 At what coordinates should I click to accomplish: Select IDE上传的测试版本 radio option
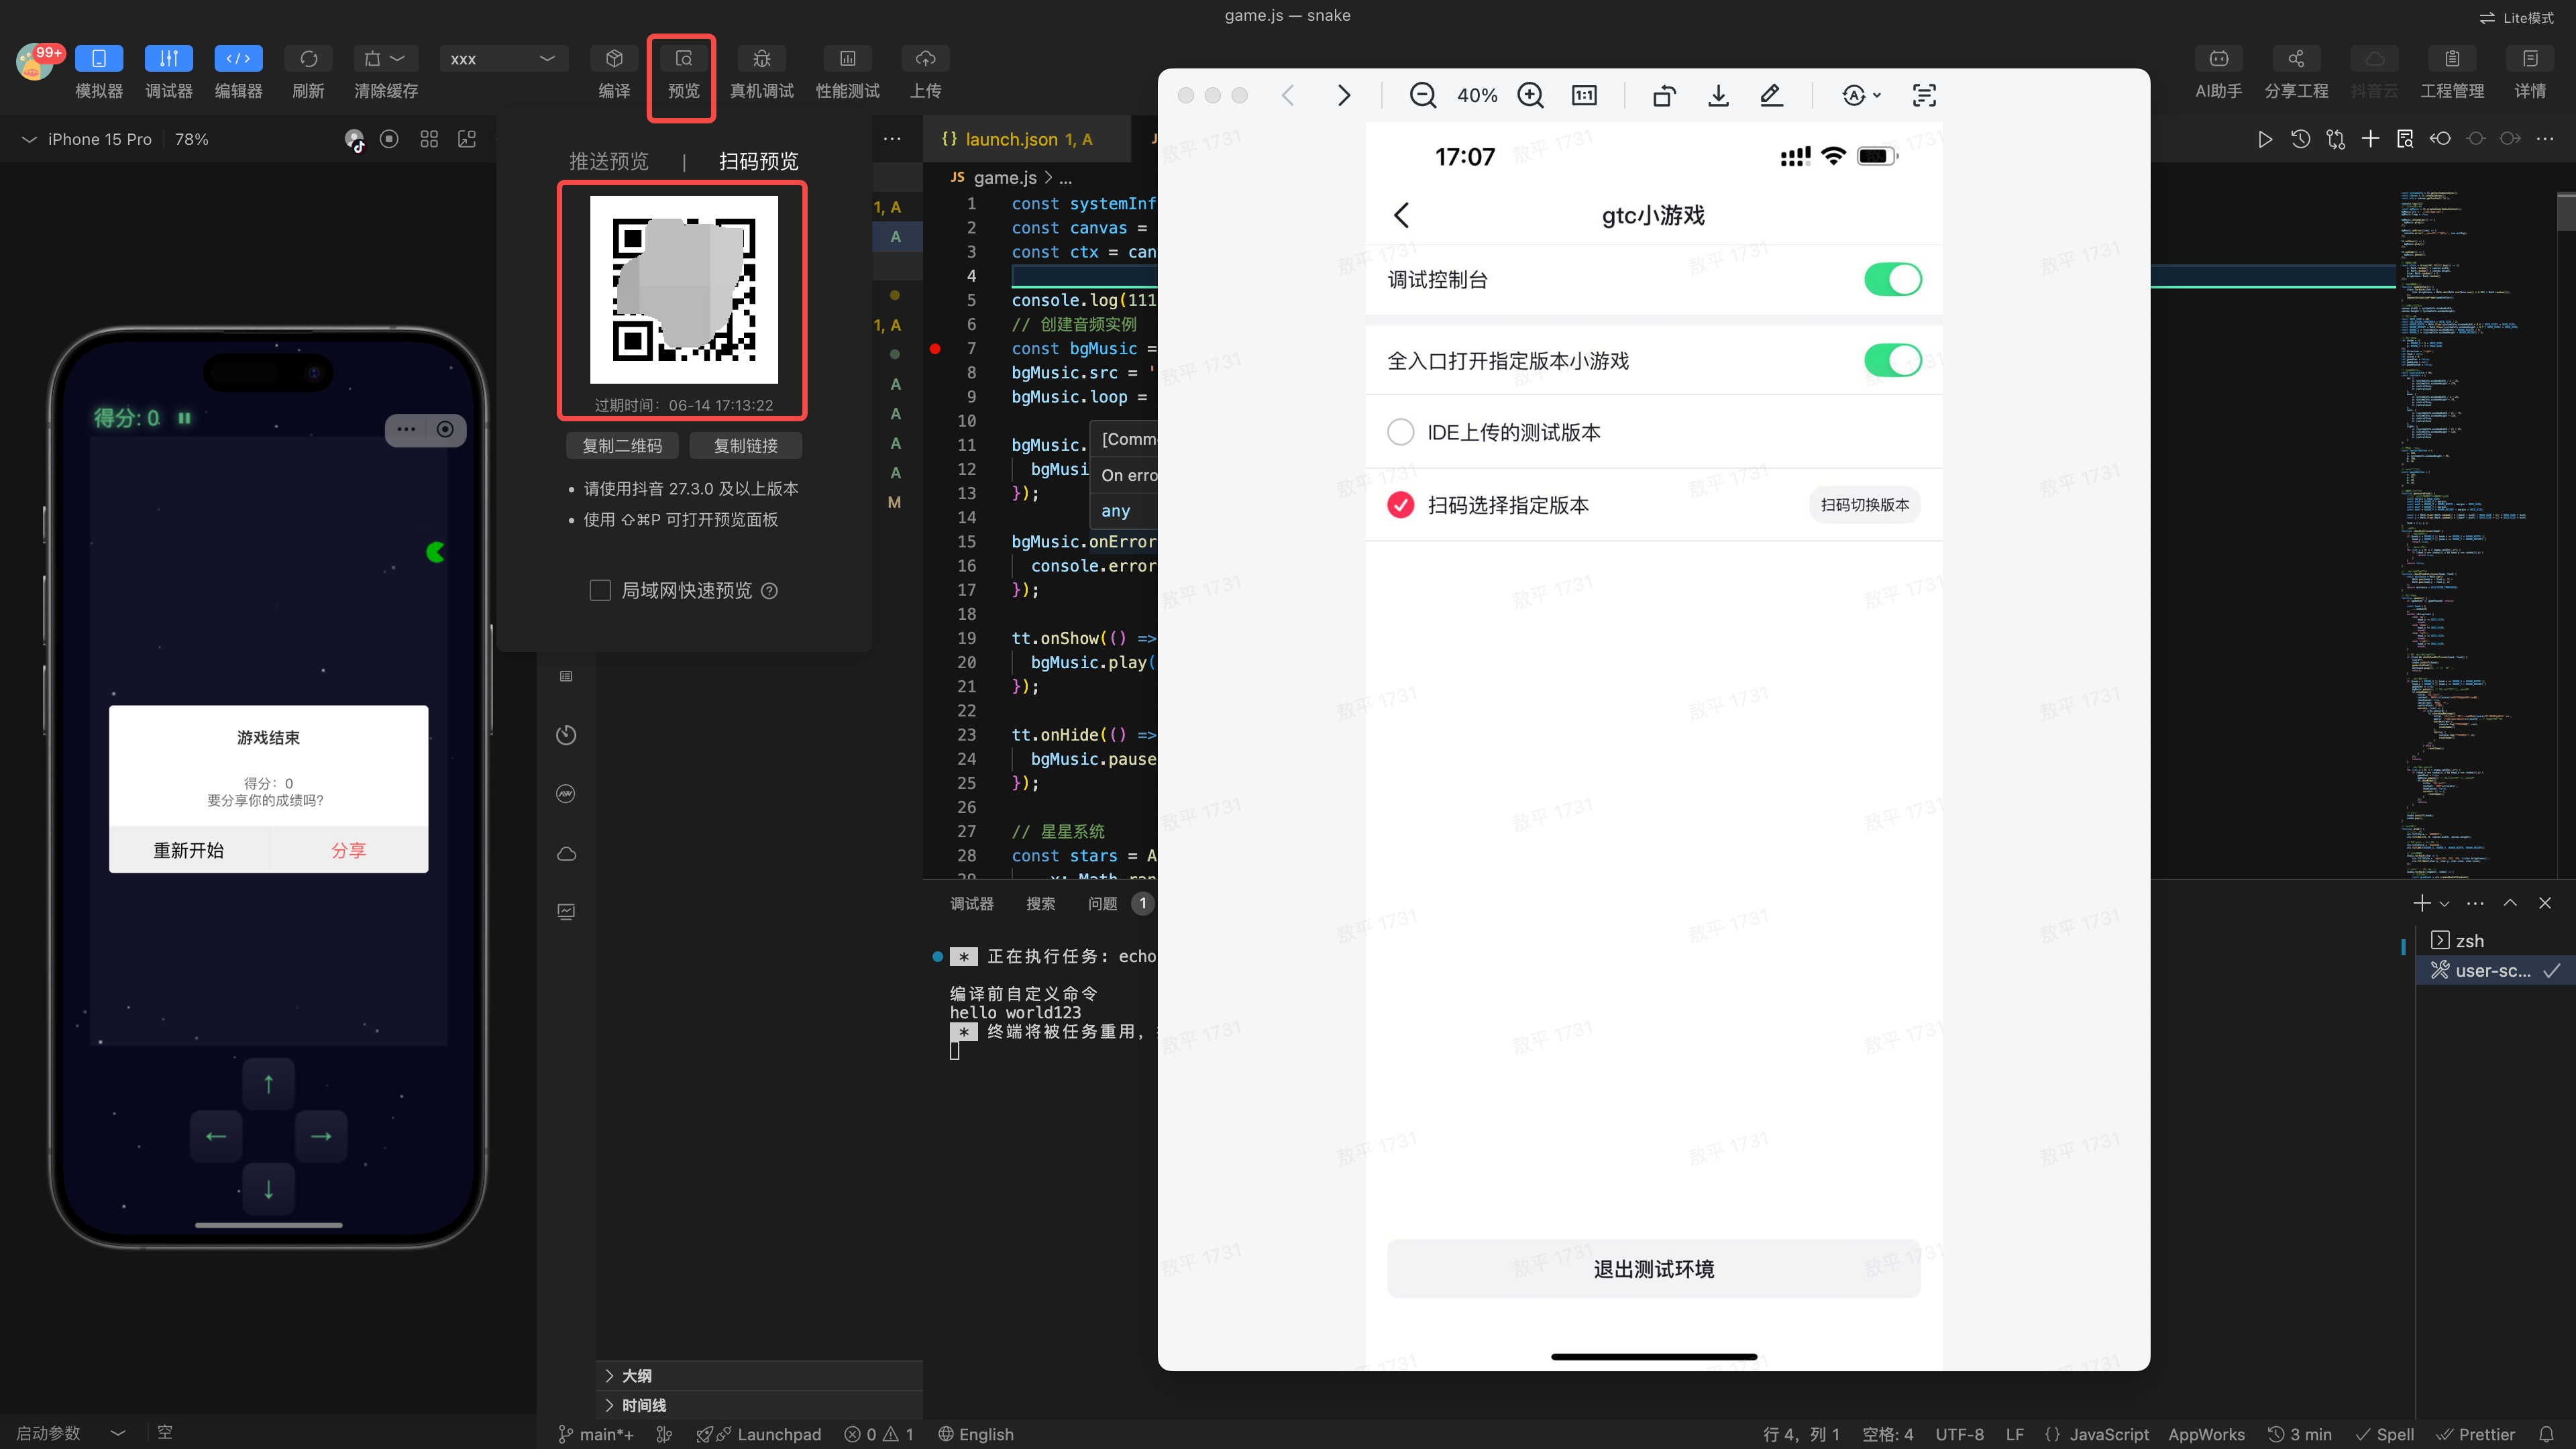1400,432
